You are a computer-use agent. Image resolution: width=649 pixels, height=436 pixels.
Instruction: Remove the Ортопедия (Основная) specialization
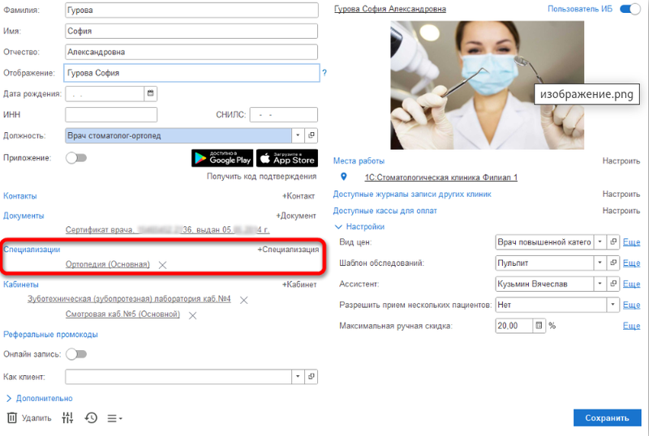pos(163,265)
